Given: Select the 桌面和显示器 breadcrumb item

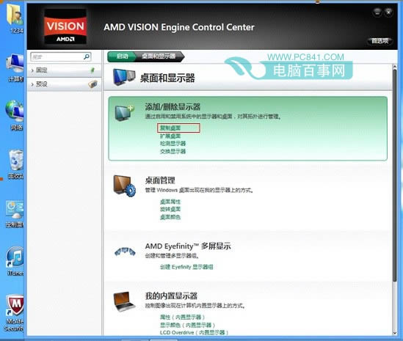Looking at the screenshot, I should 159,56.
